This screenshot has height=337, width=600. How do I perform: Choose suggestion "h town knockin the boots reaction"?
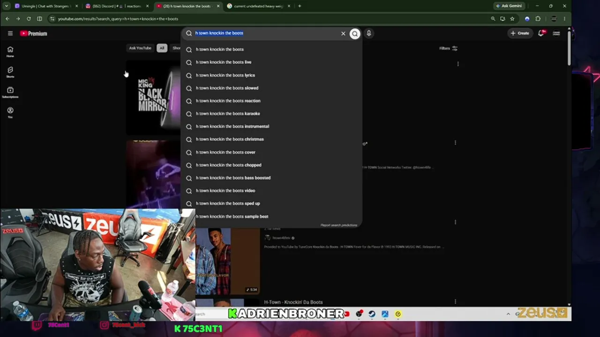coord(272,101)
